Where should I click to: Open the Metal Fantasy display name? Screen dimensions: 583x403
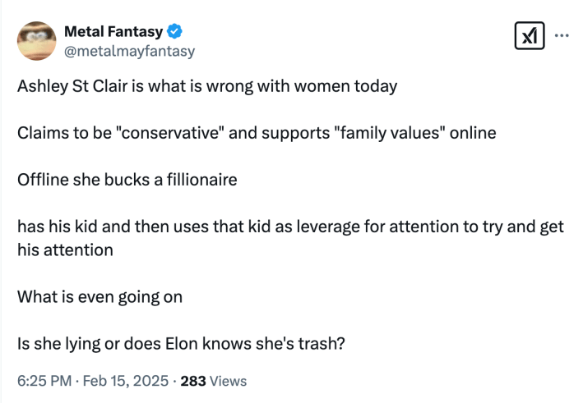(113, 32)
